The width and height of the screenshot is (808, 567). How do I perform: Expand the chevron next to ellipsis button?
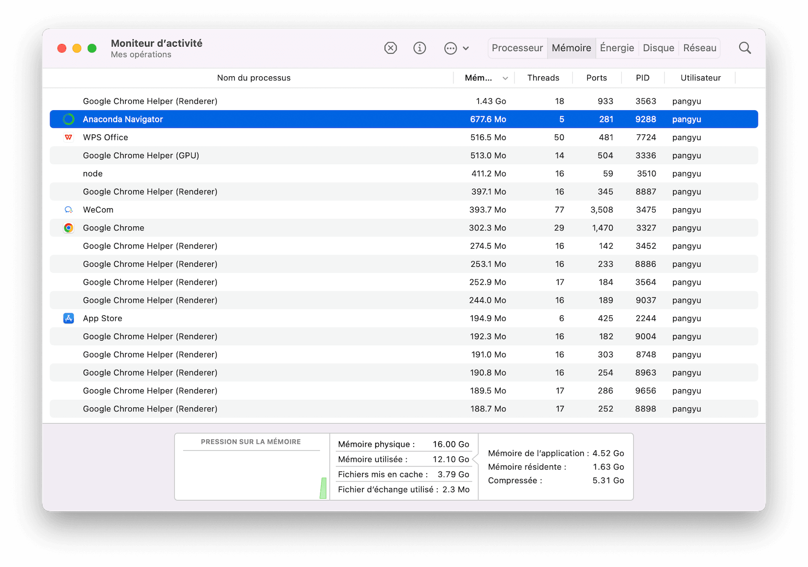coord(466,49)
